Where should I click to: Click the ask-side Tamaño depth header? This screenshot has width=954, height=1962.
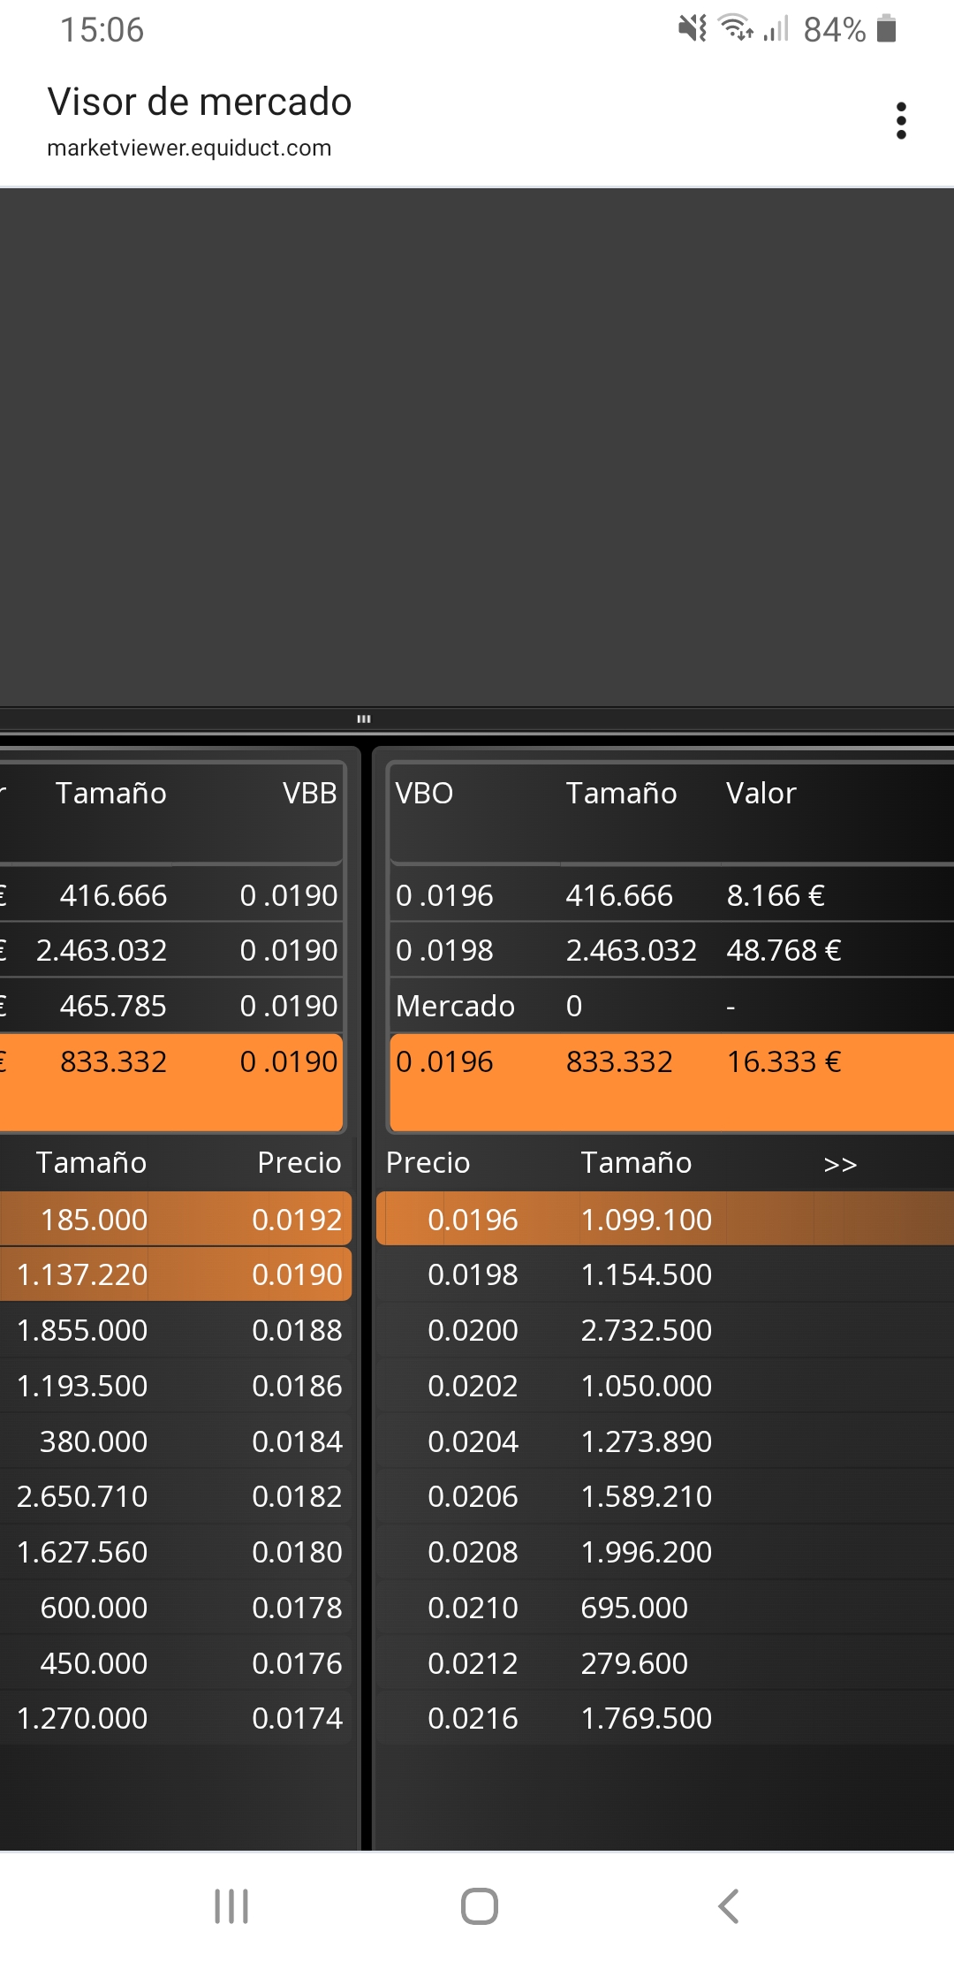[x=636, y=1162]
